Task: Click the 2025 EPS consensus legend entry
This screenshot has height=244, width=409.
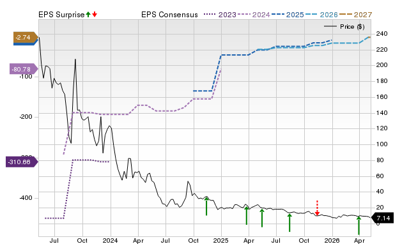Action: pyautogui.click(x=288, y=15)
